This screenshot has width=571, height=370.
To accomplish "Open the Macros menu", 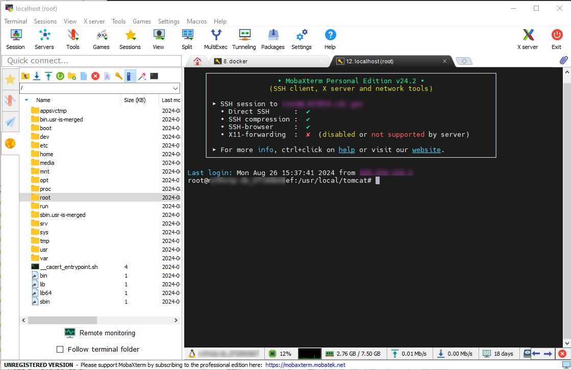I will point(196,21).
